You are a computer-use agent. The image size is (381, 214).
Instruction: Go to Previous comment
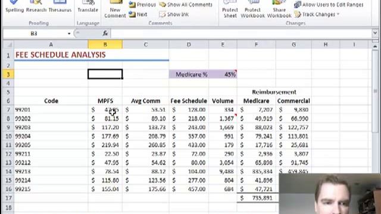click(x=142, y=5)
